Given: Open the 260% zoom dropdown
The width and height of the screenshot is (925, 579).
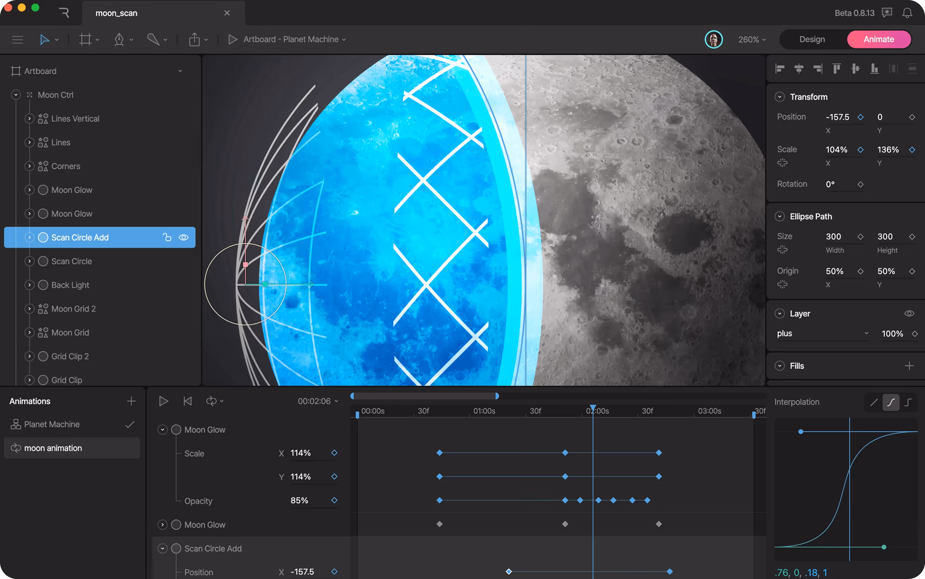Looking at the screenshot, I should (752, 39).
